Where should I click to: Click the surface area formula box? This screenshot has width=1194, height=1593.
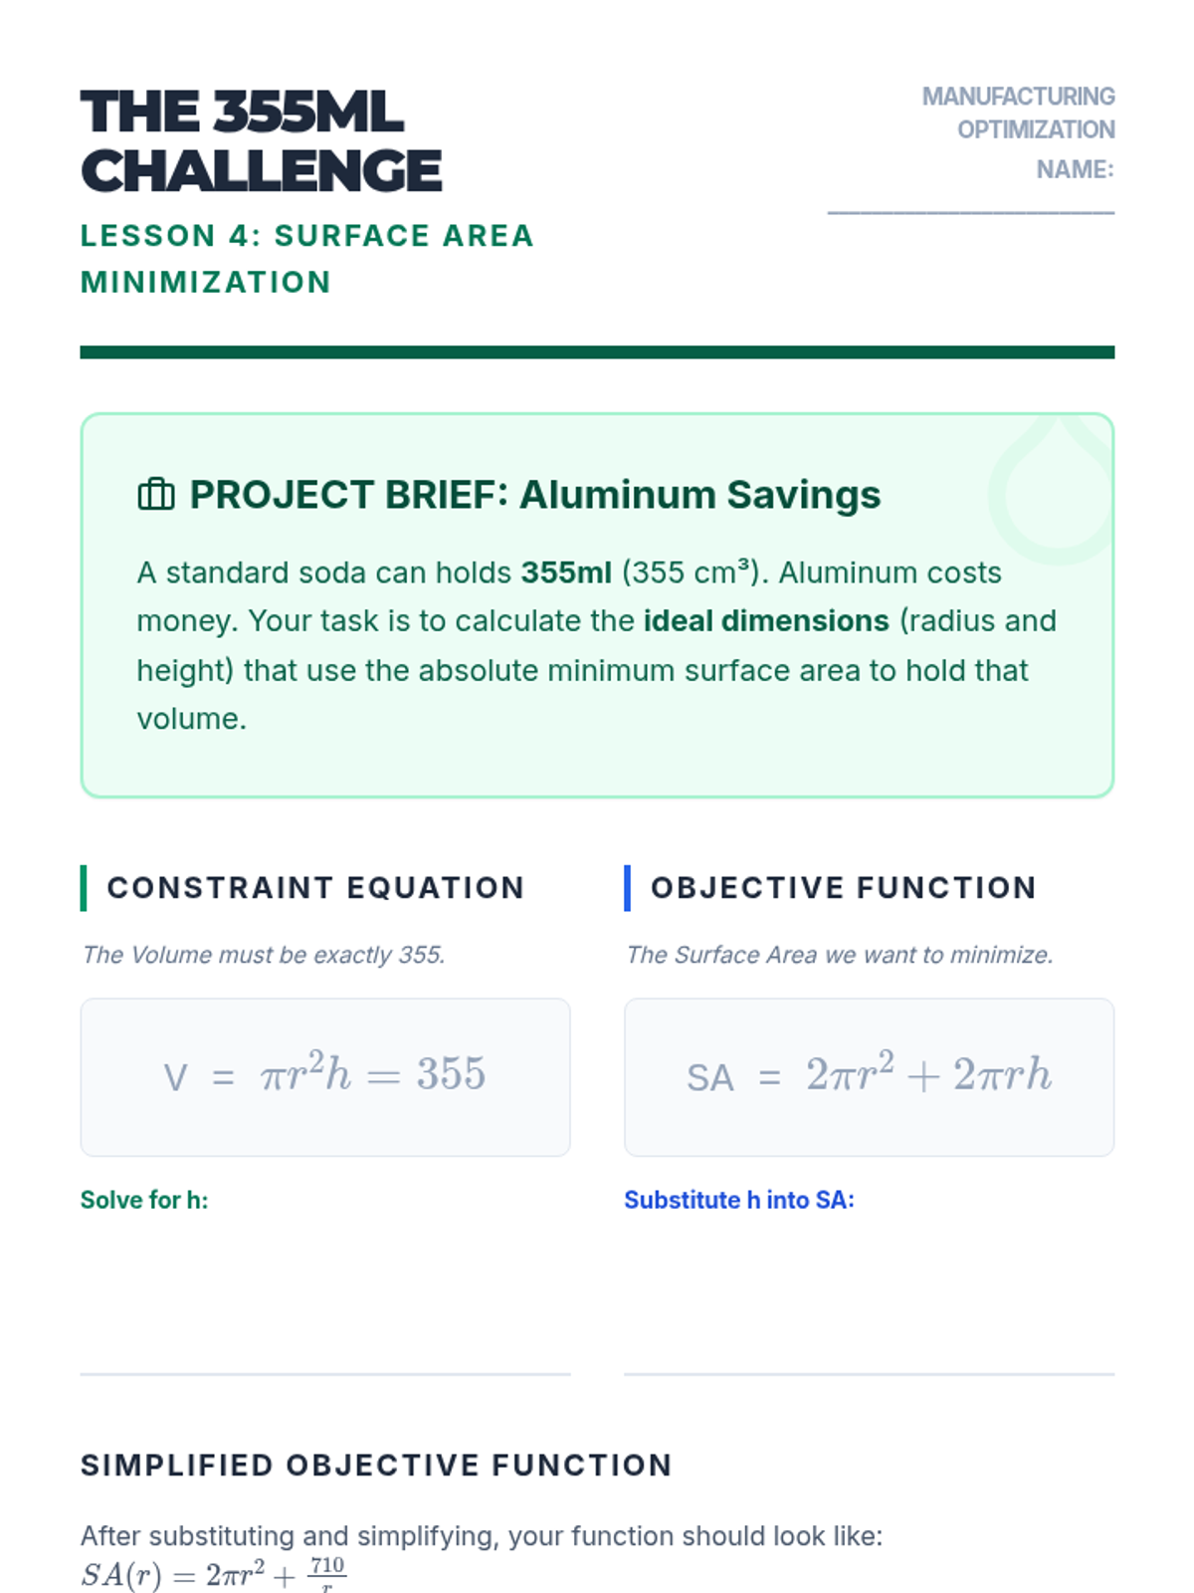[869, 1076]
